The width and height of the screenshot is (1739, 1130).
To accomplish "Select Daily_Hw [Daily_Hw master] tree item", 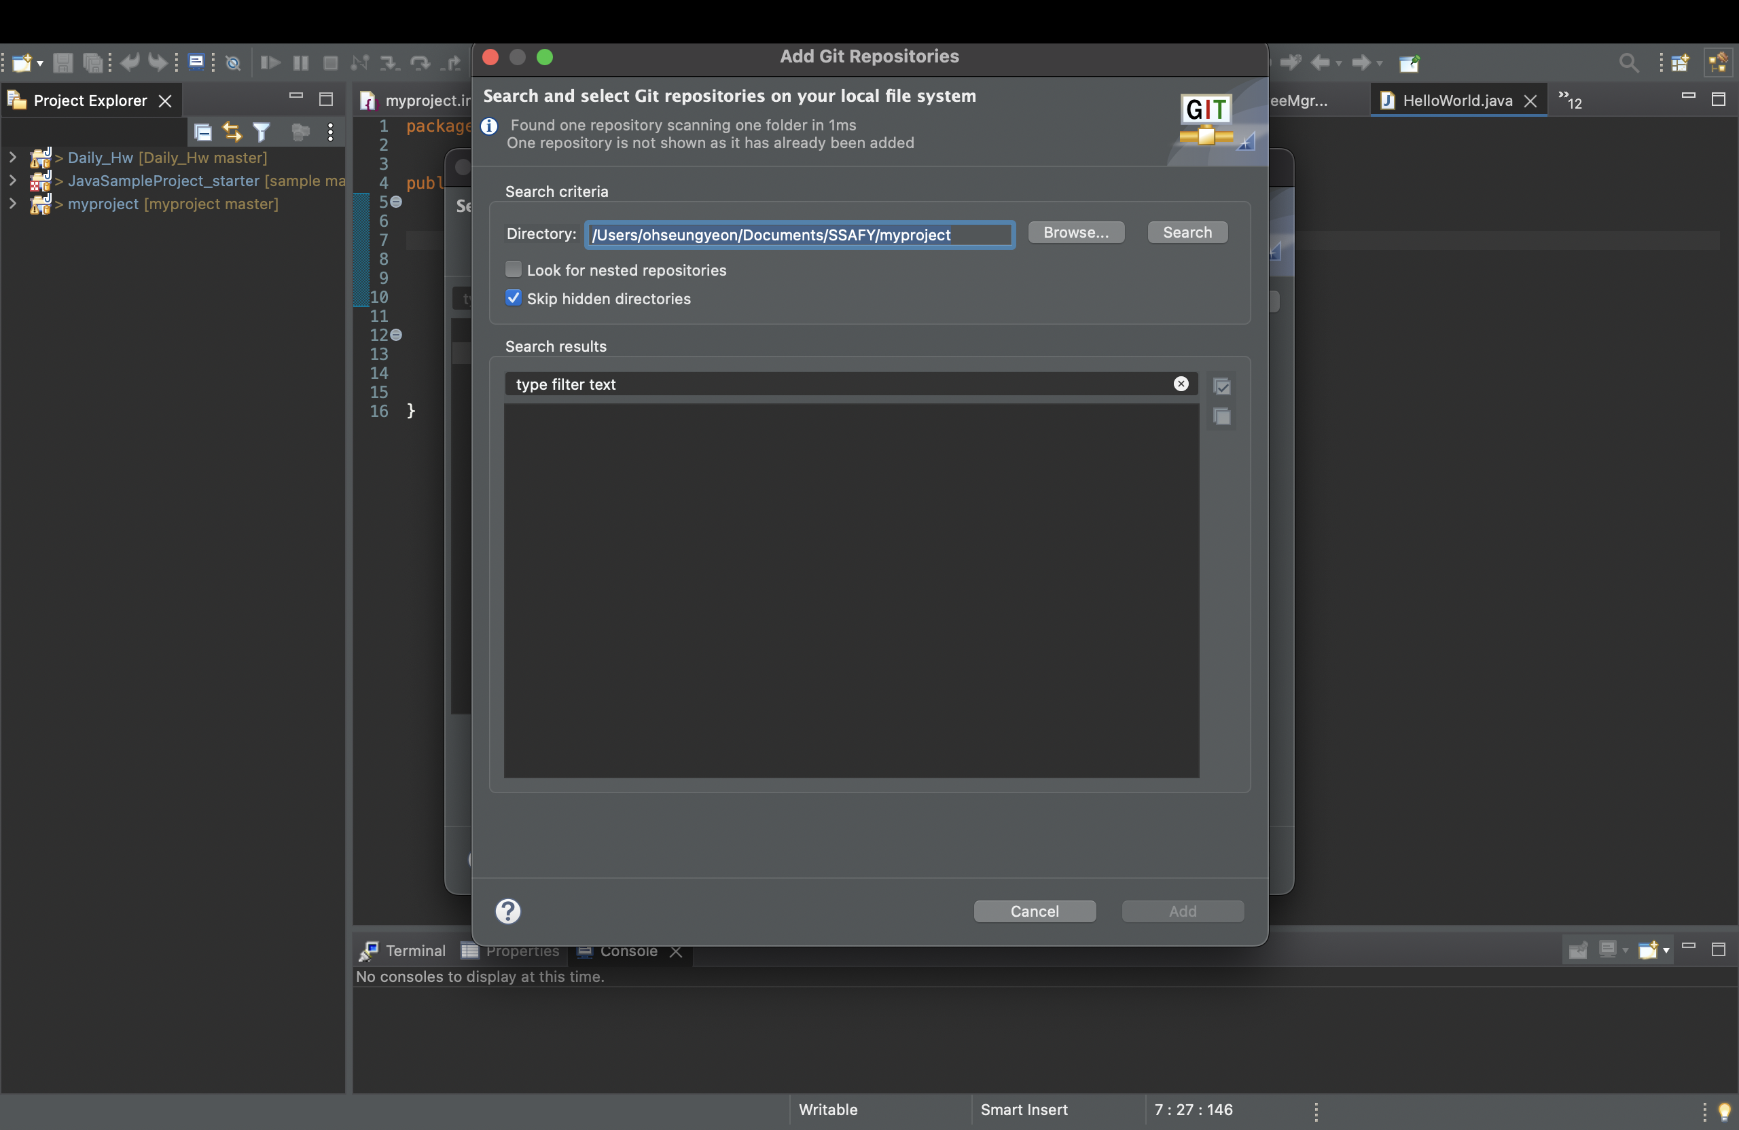I will tap(167, 158).
